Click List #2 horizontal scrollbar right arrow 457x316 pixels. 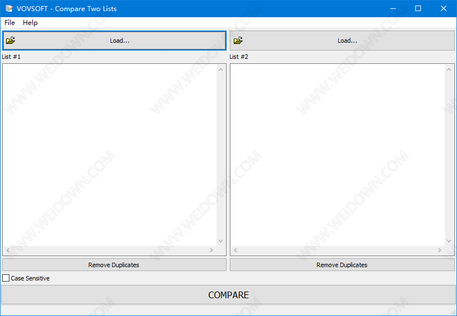click(x=440, y=250)
